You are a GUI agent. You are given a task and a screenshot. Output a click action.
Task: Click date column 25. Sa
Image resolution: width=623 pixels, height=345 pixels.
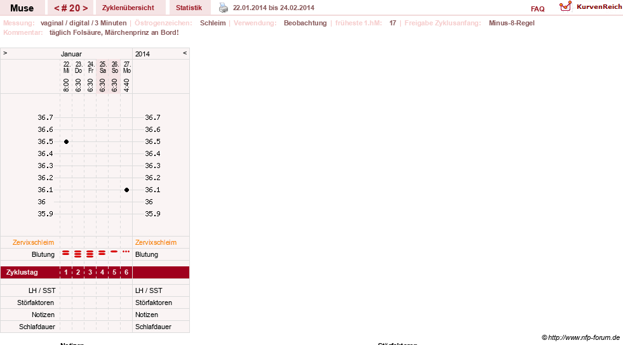pos(102,67)
